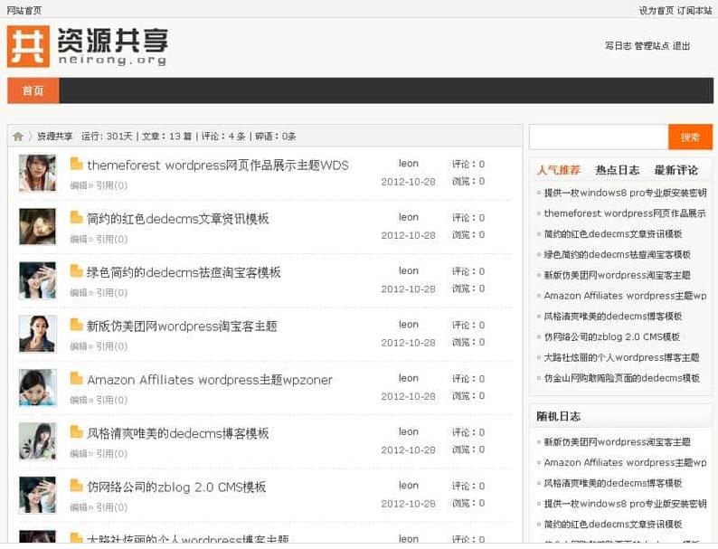Switch to the 热点日志 sidebar tab
The height and width of the screenshot is (549, 718).
pos(617,170)
